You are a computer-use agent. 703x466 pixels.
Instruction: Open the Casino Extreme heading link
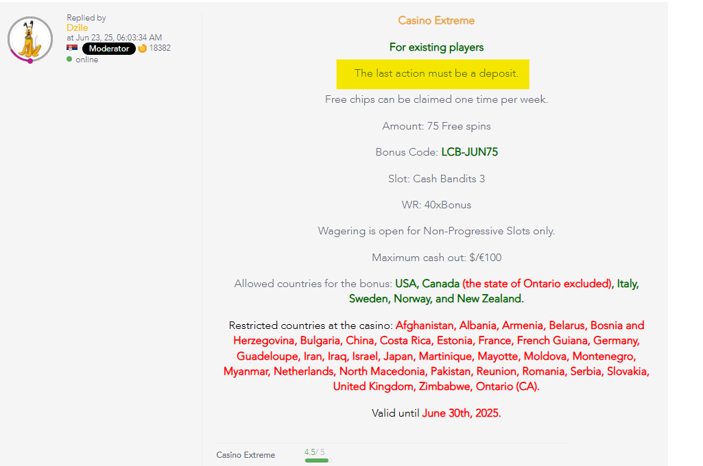pos(436,21)
